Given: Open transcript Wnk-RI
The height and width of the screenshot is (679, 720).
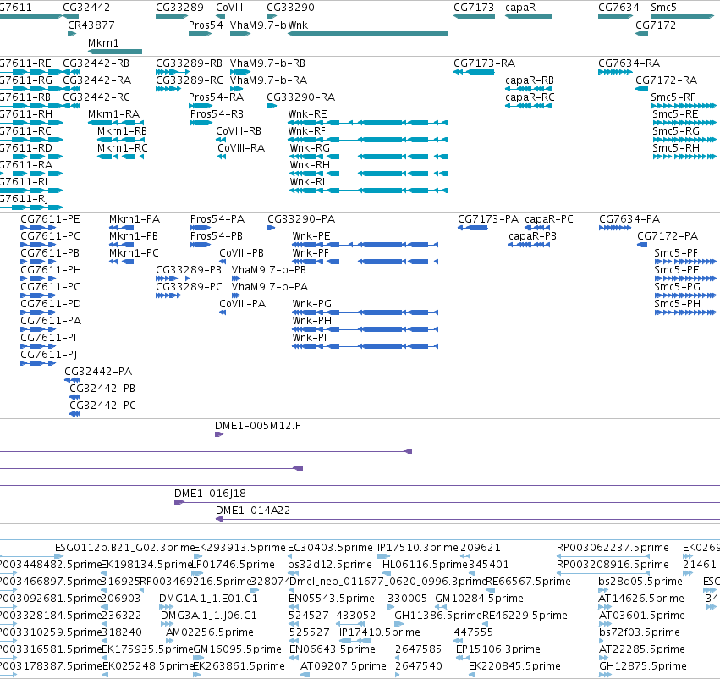Looking at the screenshot, I should click(307, 182).
